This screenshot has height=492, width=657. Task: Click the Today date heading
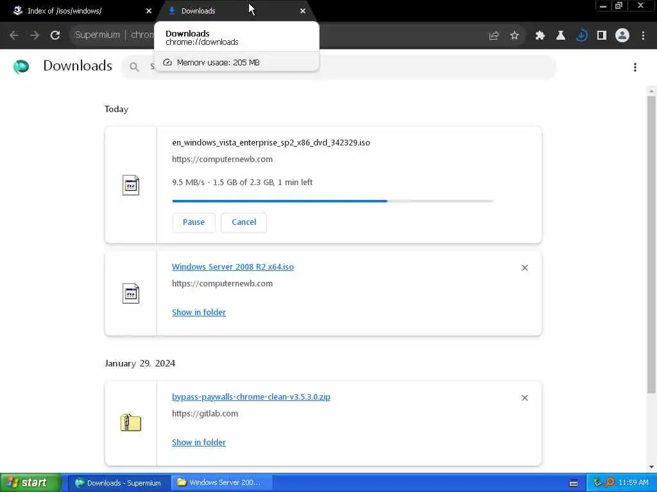pyautogui.click(x=117, y=109)
